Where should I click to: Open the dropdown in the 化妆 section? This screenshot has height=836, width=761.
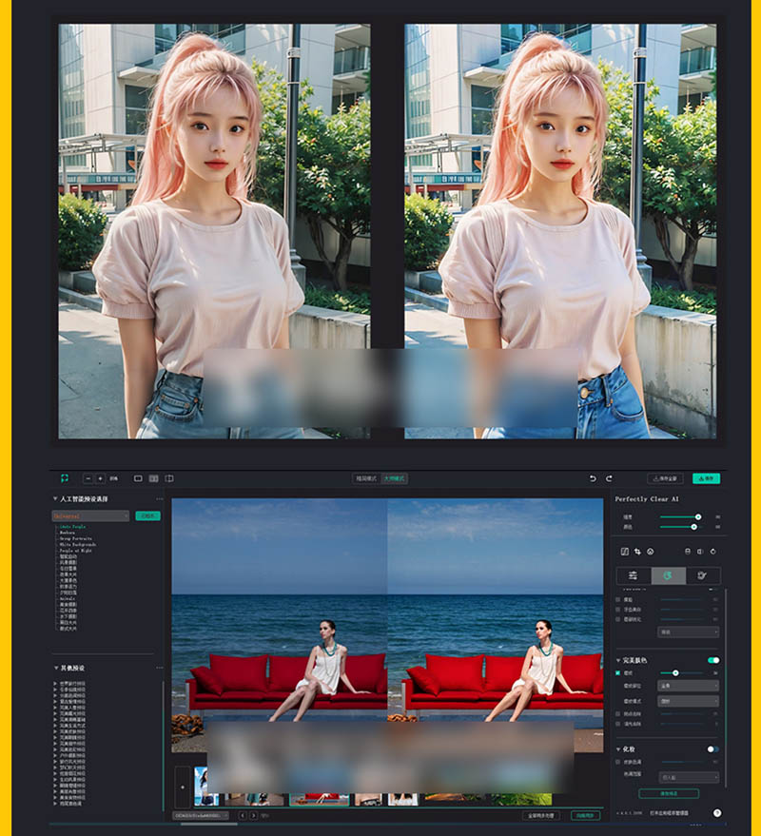click(x=689, y=777)
